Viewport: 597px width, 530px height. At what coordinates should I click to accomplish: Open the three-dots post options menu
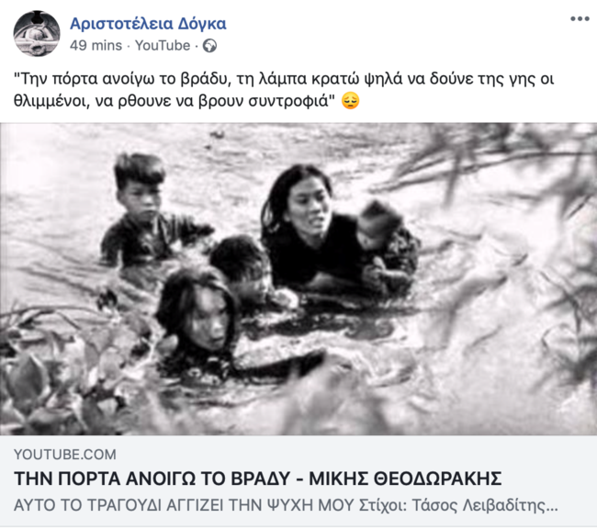coord(580,19)
